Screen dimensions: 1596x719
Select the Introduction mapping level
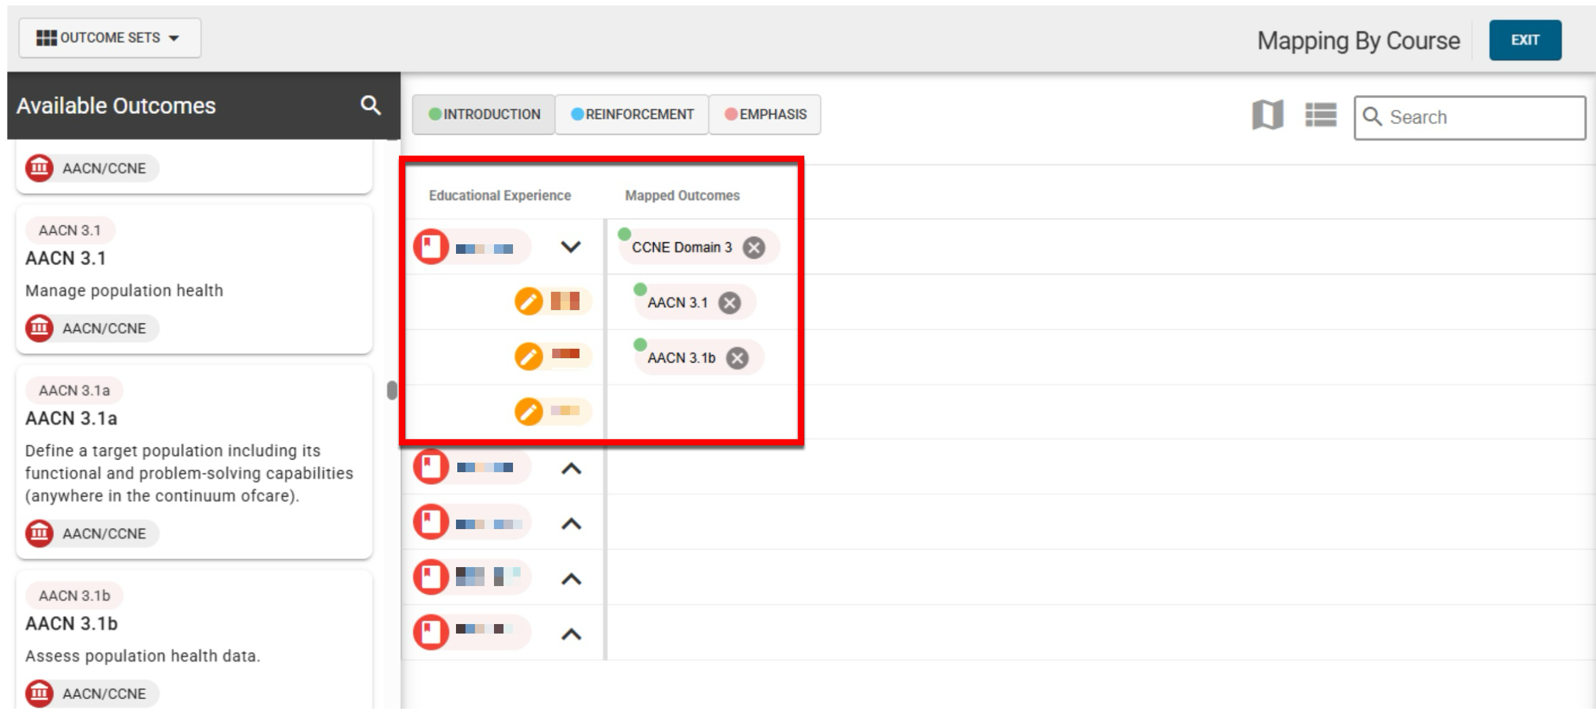(x=484, y=115)
